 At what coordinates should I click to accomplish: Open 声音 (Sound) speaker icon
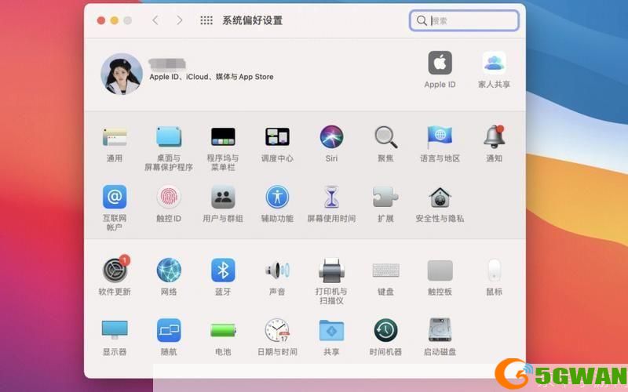coord(277,270)
